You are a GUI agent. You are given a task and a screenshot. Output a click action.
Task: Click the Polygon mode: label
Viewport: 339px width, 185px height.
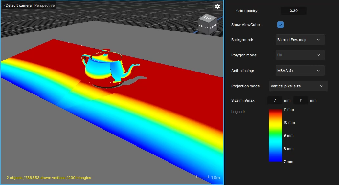pyautogui.click(x=244, y=55)
